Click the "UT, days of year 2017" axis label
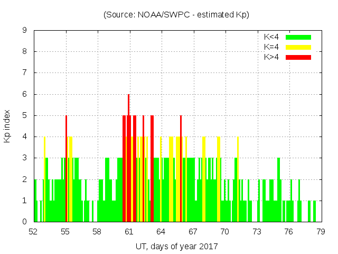Screen dimensions: 338x254 coord(176,247)
